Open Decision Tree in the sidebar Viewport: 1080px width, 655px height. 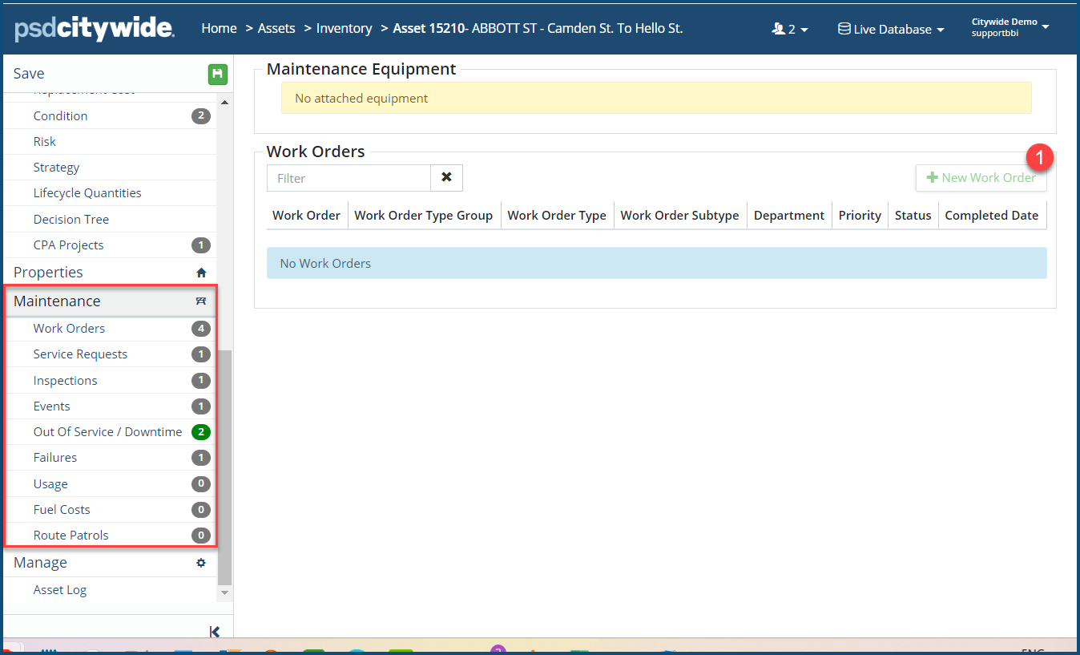coord(111,219)
